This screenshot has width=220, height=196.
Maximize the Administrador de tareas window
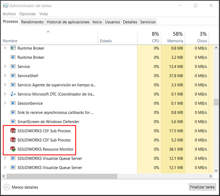point(195,6)
